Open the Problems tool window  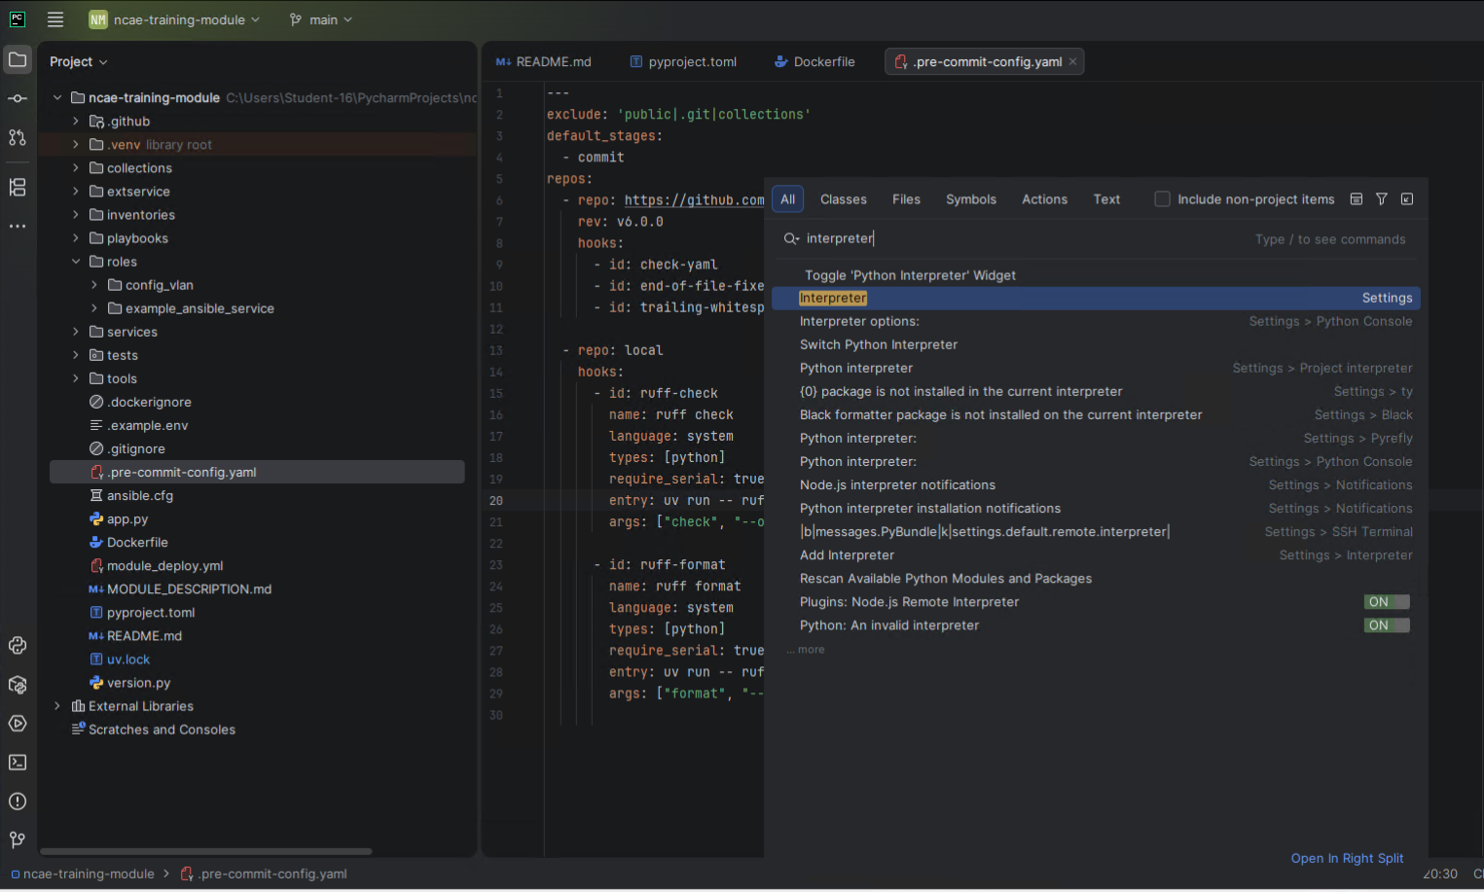coord(18,802)
